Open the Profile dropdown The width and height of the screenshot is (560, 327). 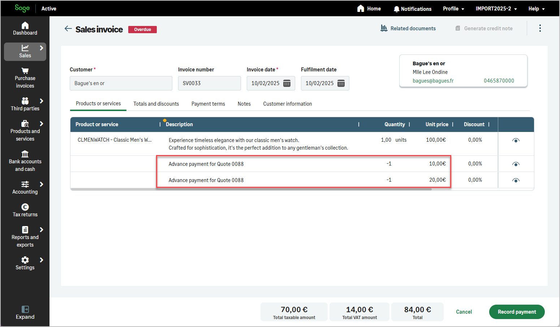tap(453, 9)
